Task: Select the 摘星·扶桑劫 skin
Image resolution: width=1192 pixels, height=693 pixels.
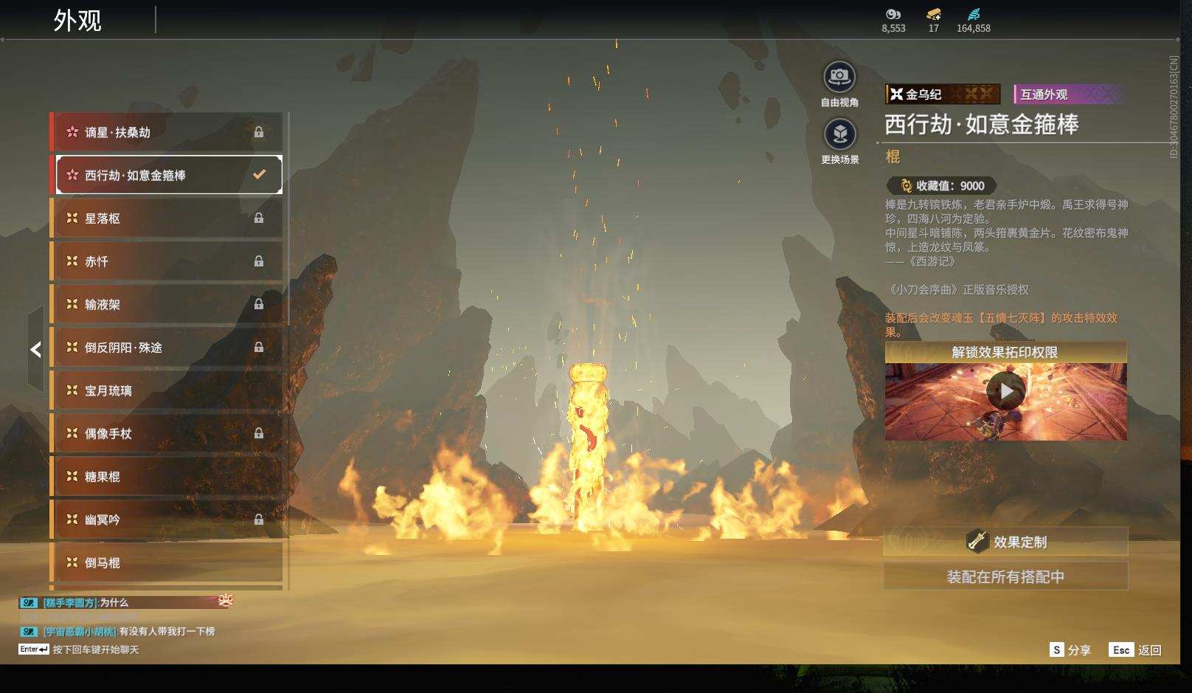Action: point(167,132)
